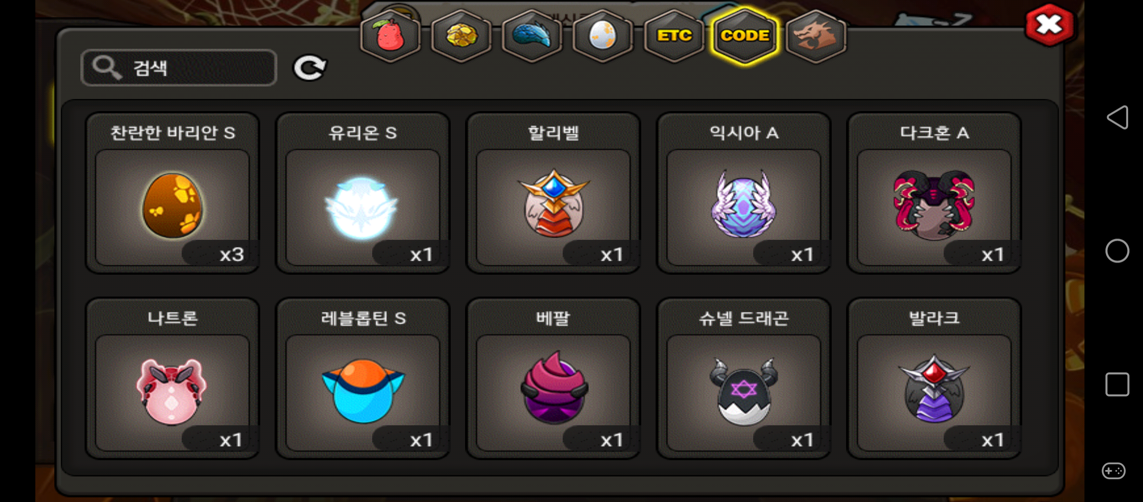Switch to the blue dragon wing tab

[x=532, y=36]
